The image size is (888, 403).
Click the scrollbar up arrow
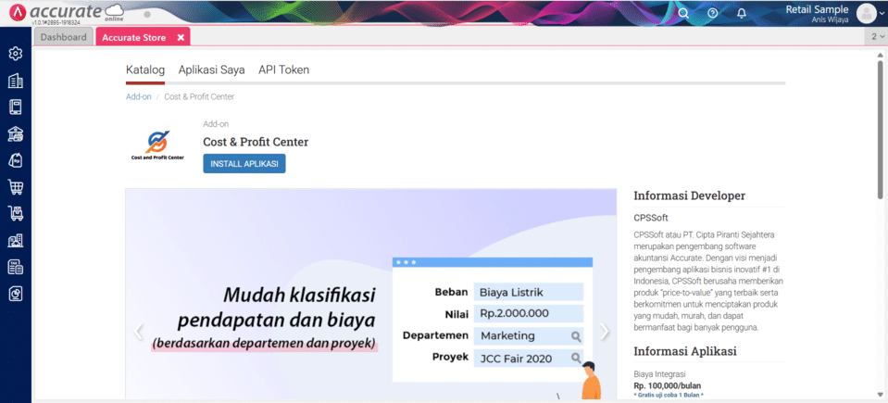pyautogui.click(x=880, y=55)
